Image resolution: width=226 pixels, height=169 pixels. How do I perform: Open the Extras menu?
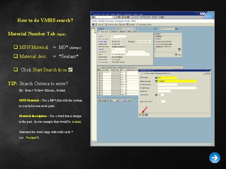pyautogui.click(x=113, y=14)
